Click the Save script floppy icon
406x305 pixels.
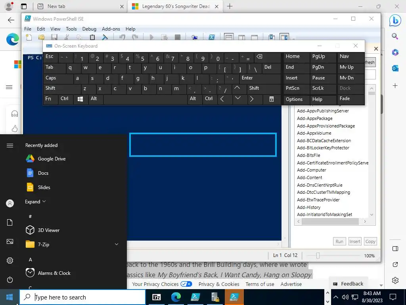[54, 37]
